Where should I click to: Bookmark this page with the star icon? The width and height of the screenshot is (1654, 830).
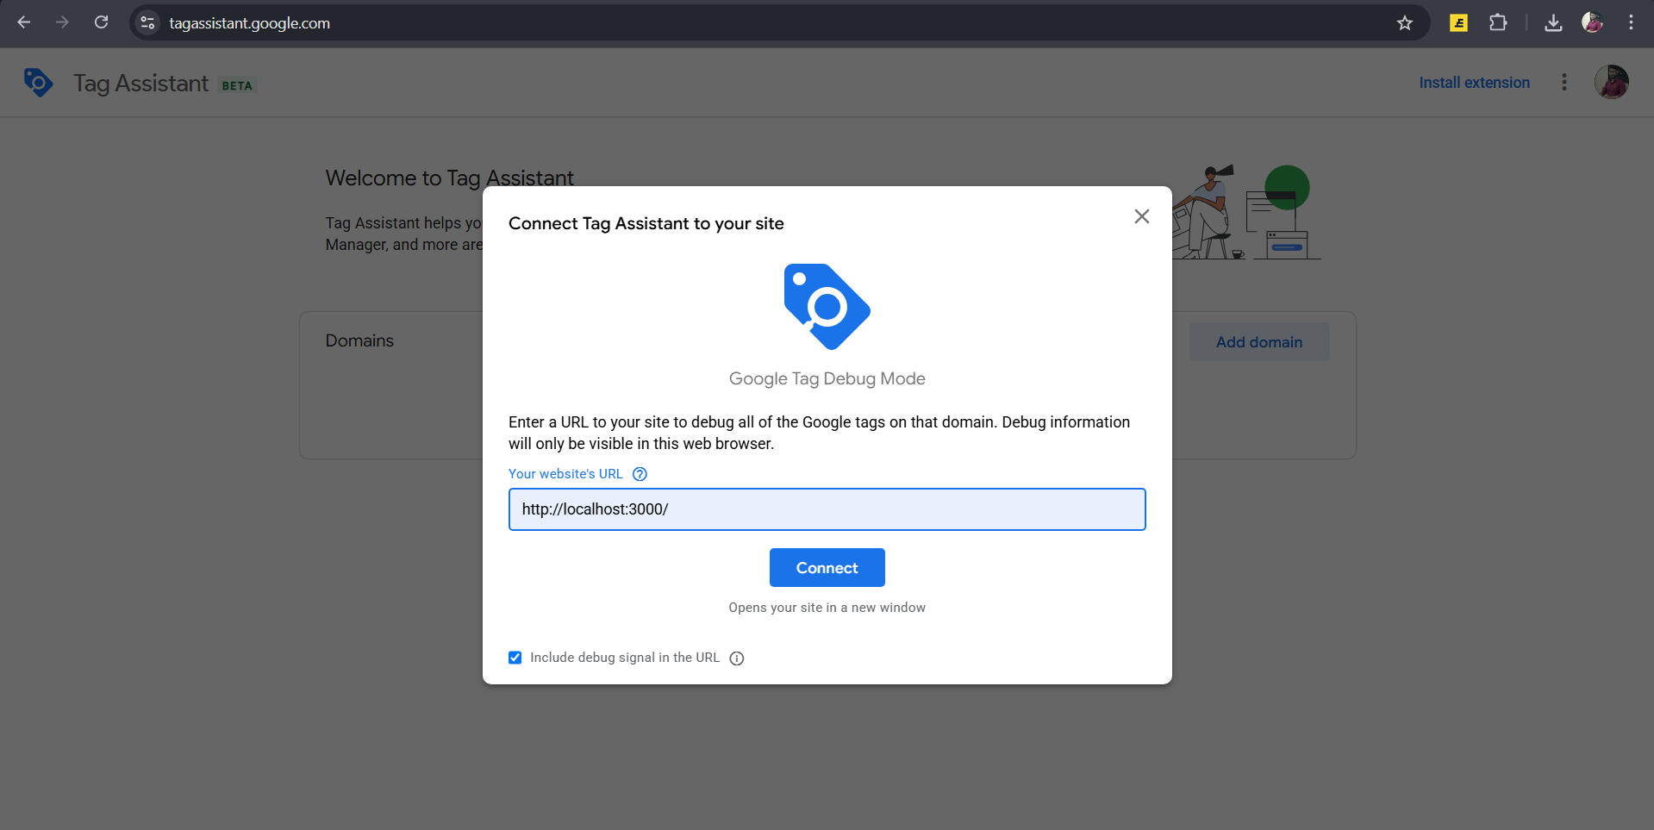[1405, 23]
